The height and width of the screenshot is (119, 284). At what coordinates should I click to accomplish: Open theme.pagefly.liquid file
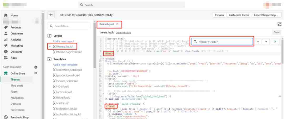67,52
